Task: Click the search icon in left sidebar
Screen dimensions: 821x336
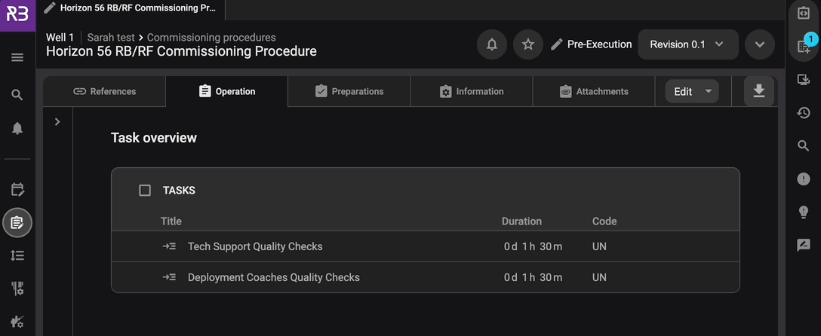Action: coord(17,95)
